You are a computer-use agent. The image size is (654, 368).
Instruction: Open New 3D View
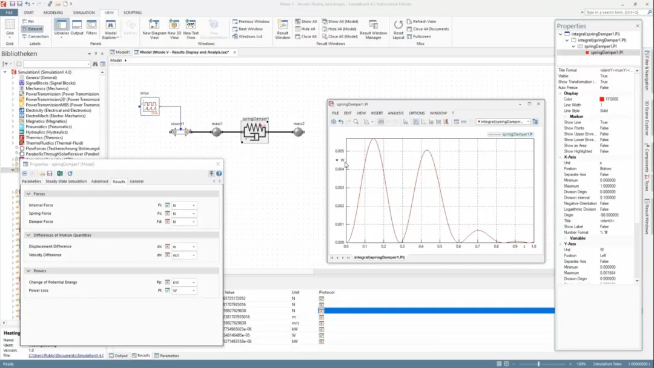click(x=174, y=29)
